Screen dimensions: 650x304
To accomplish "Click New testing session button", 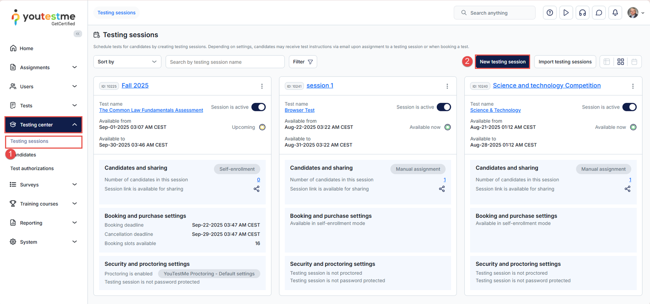I will 502,62.
